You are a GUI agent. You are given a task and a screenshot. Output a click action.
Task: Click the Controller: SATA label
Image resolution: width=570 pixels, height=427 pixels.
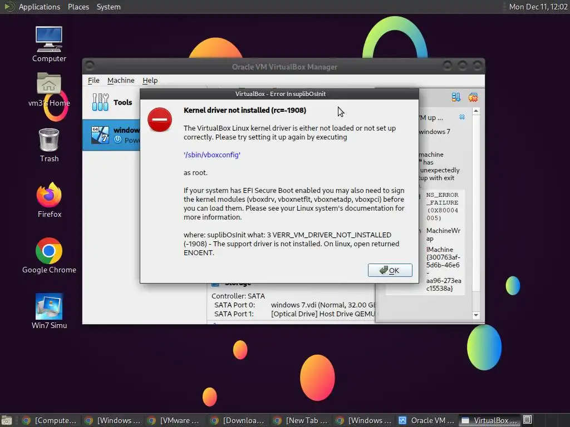coord(238,296)
